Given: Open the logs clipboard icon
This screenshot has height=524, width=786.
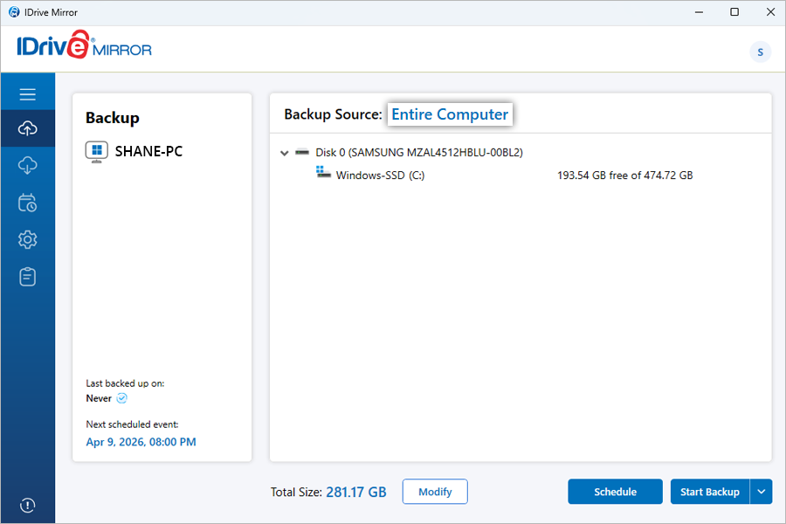Looking at the screenshot, I should pos(27,277).
